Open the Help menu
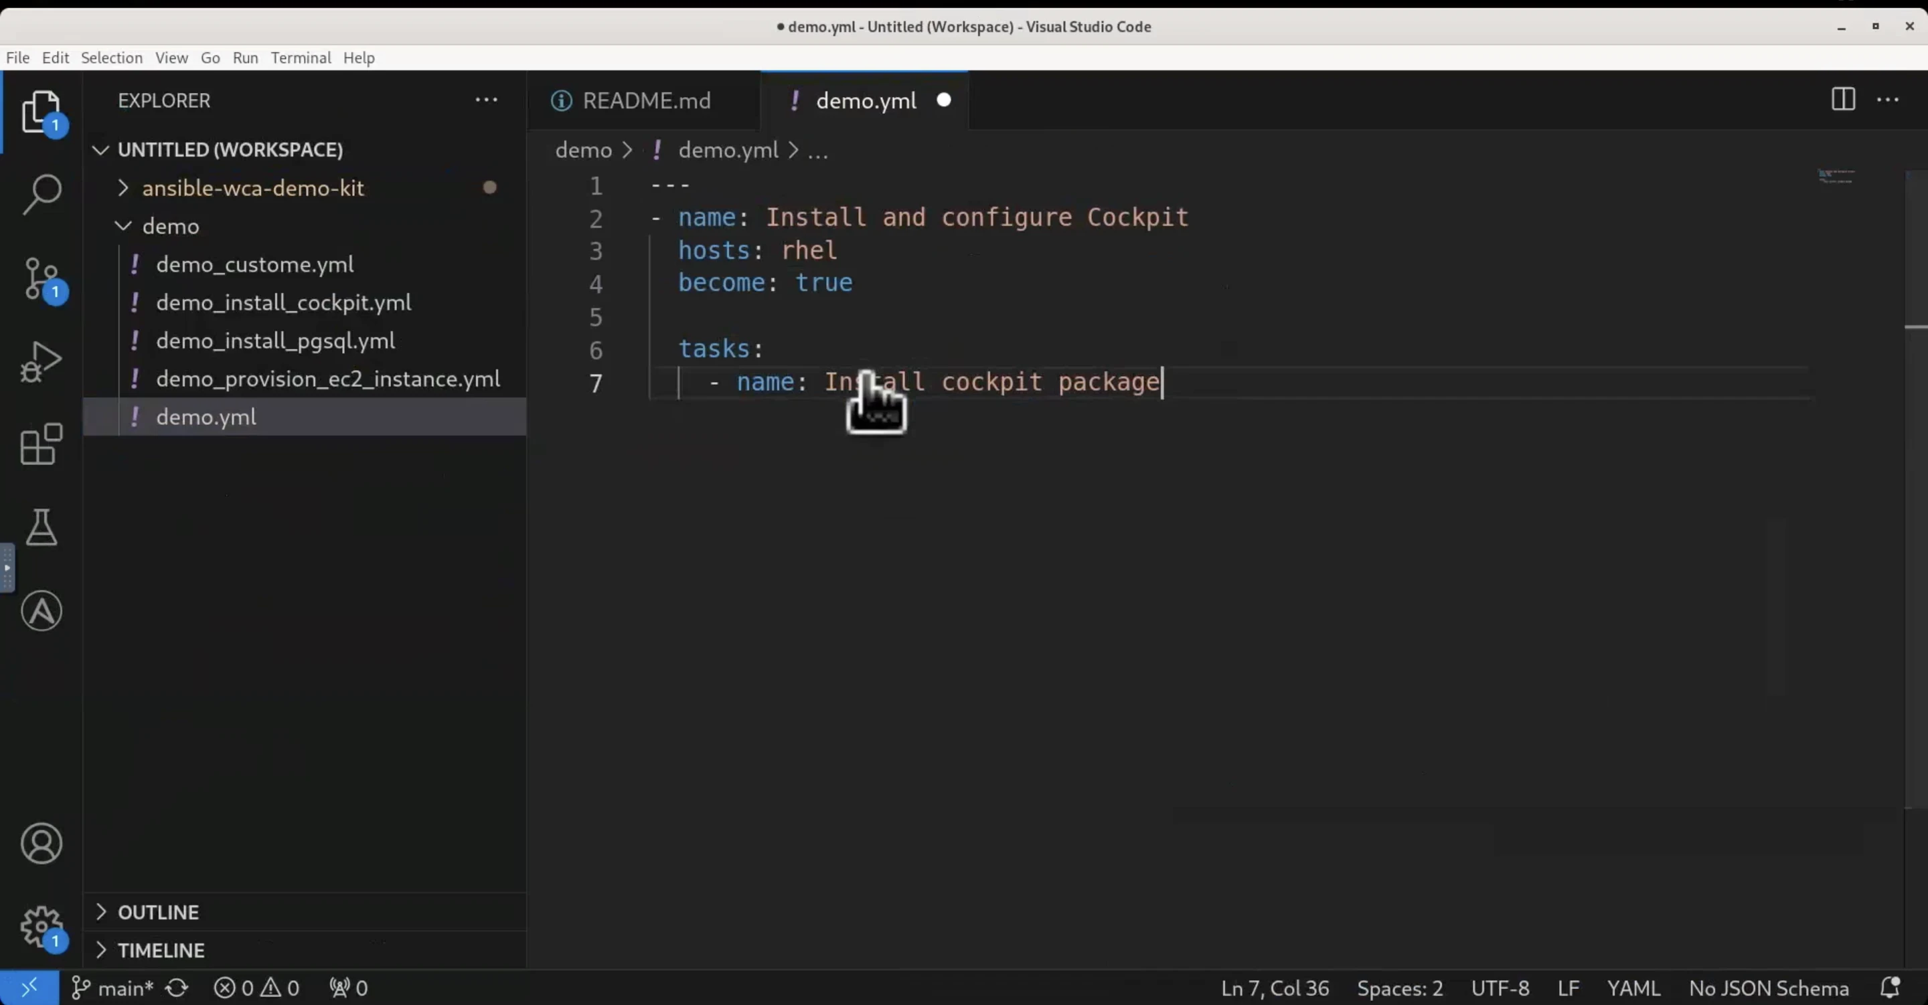The width and height of the screenshot is (1928, 1005). click(359, 58)
